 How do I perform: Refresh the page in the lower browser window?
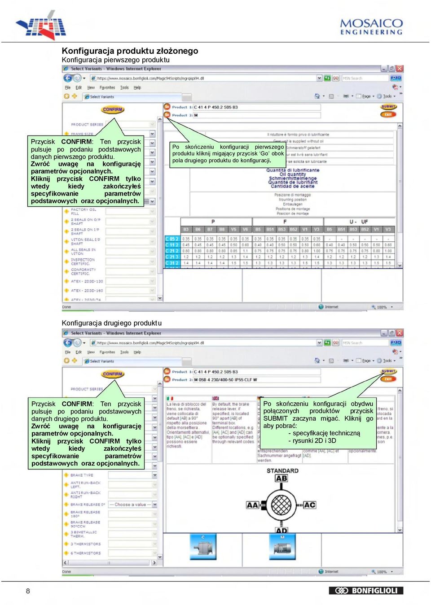tap(327, 343)
